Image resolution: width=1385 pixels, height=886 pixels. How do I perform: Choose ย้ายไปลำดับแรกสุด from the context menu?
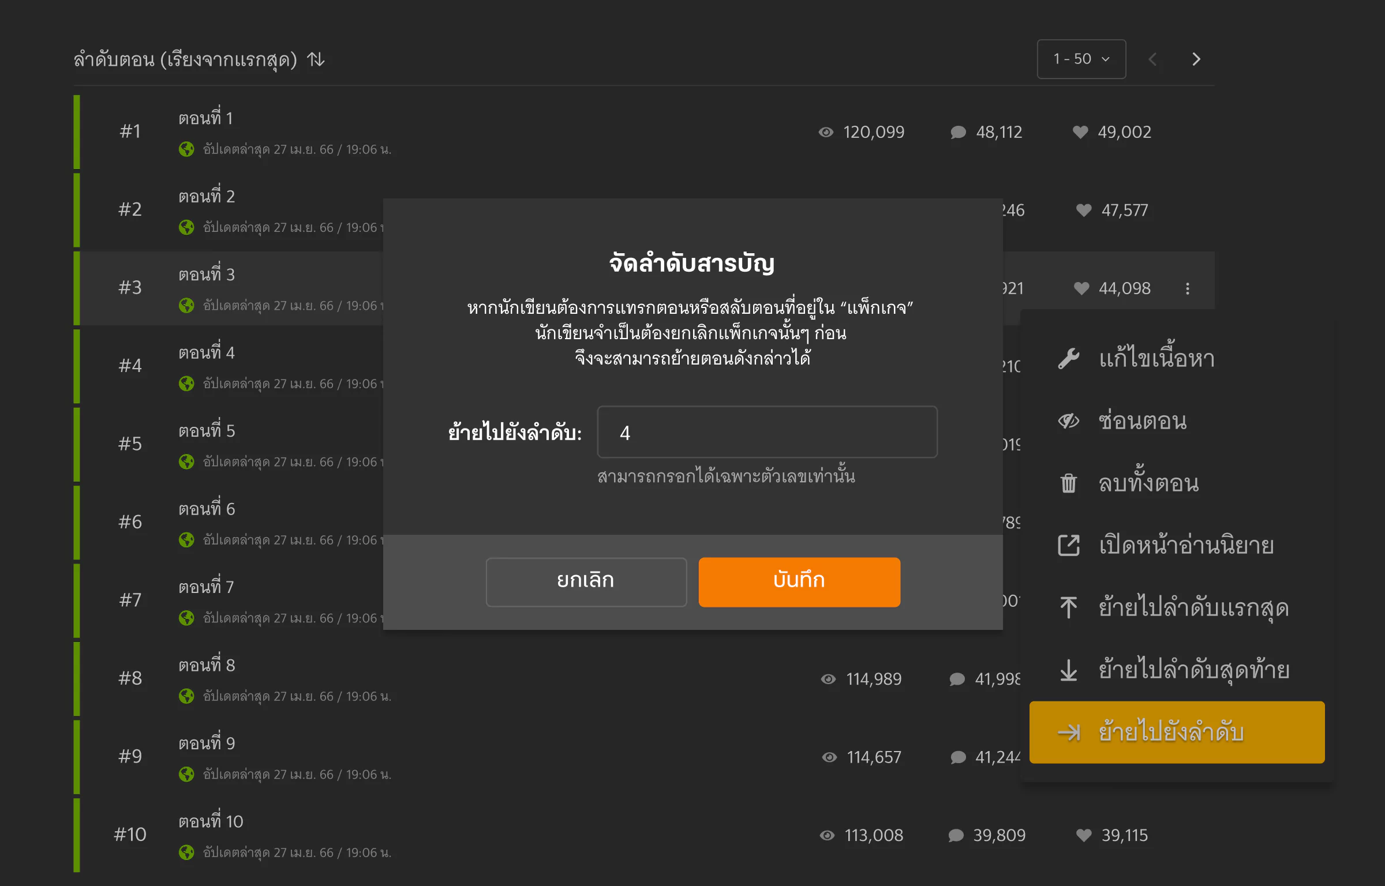pyautogui.click(x=1177, y=608)
